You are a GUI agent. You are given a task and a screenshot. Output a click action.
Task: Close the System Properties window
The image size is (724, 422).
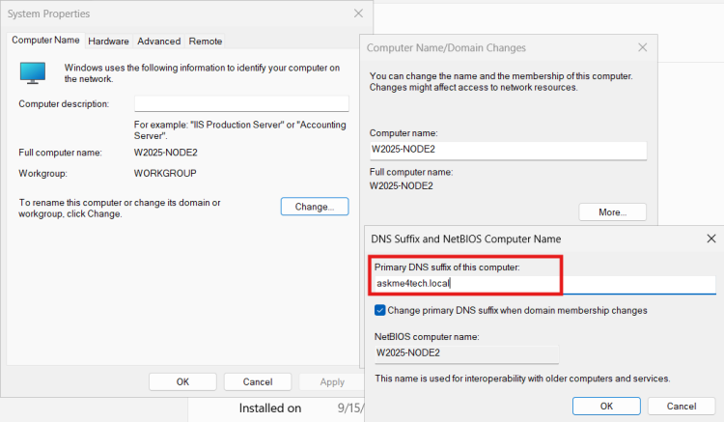[x=358, y=14]
